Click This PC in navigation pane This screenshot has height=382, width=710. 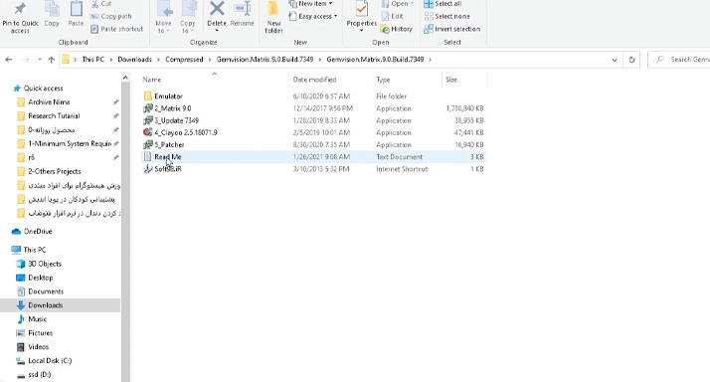[x=35, y=250]
